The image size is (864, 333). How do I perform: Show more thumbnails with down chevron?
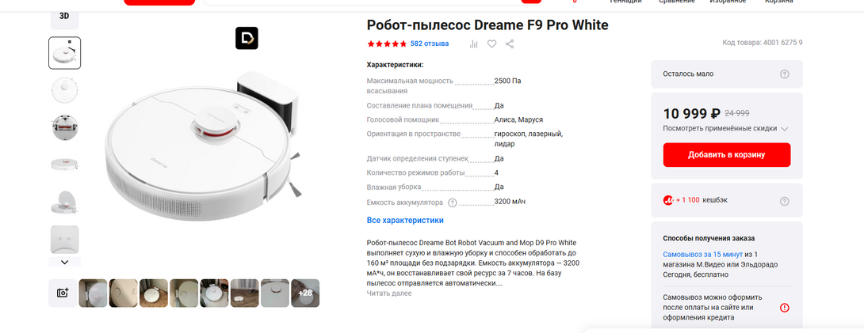tap(64, 262)
